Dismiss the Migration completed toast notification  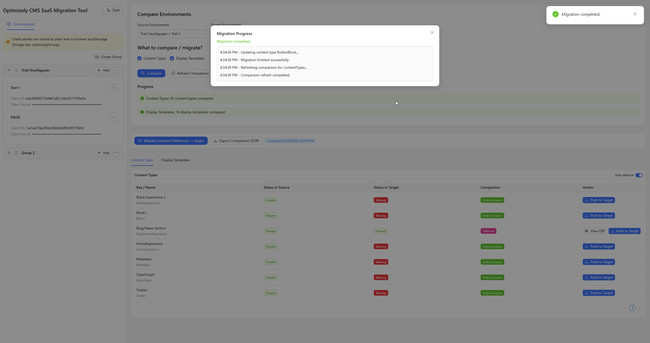(x=635, y=14)
